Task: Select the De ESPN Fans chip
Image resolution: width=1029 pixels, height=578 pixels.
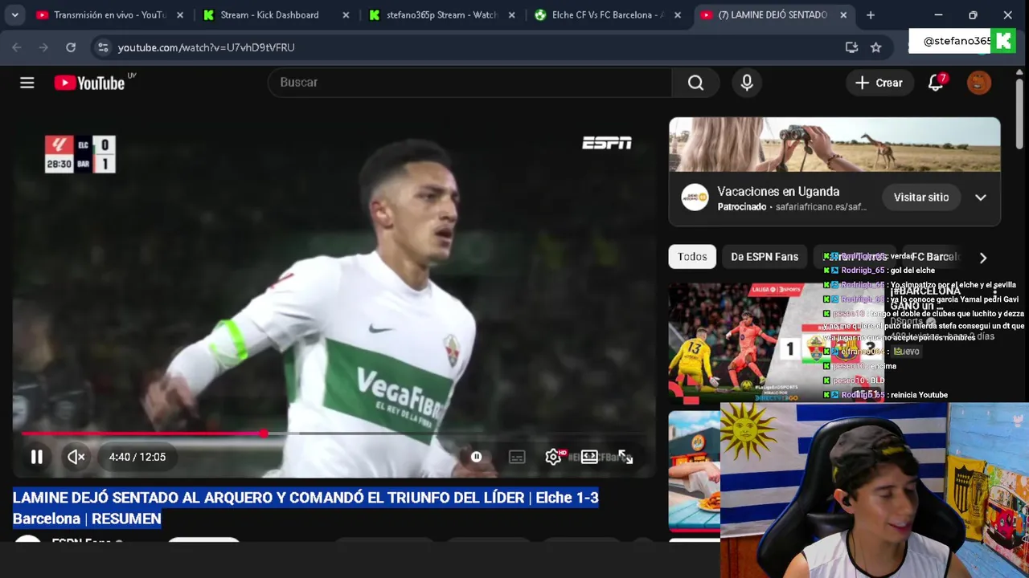Action: pos(765,257)
